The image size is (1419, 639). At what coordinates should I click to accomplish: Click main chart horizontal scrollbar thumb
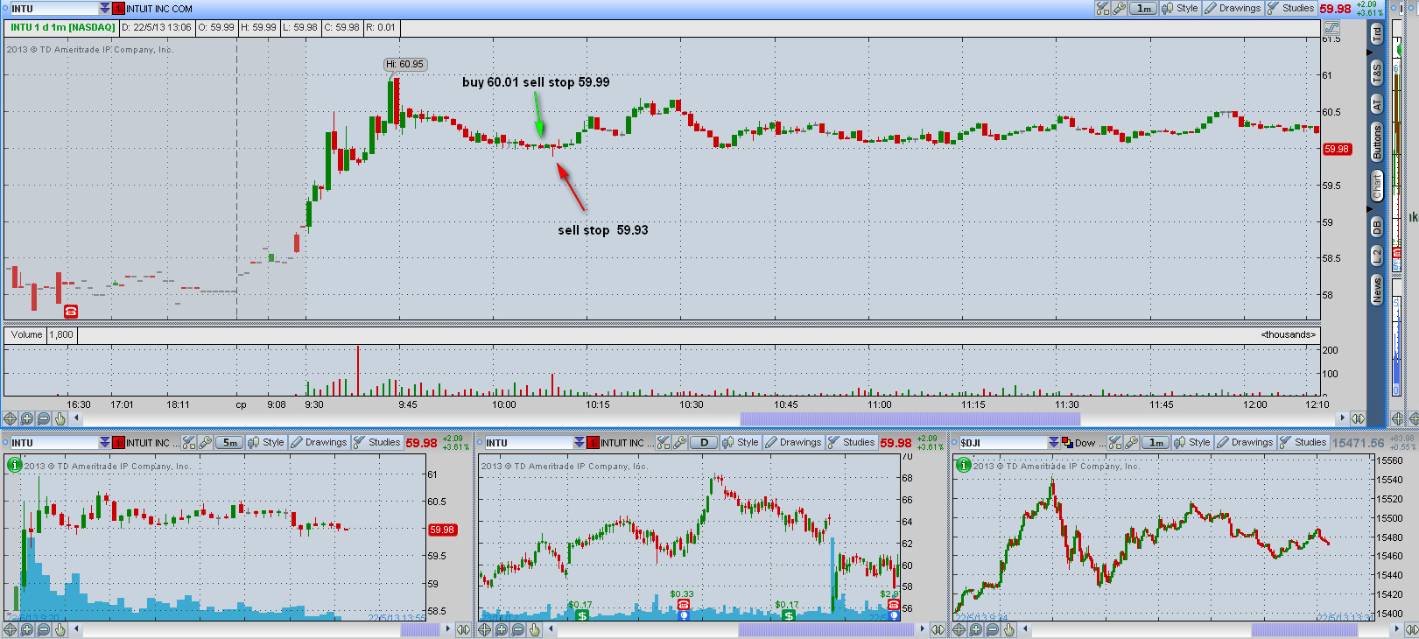910,418
